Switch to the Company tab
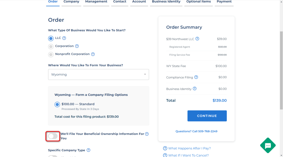This screenshot has width=283, height=157. pyautogui.click(x=71, y=2)
